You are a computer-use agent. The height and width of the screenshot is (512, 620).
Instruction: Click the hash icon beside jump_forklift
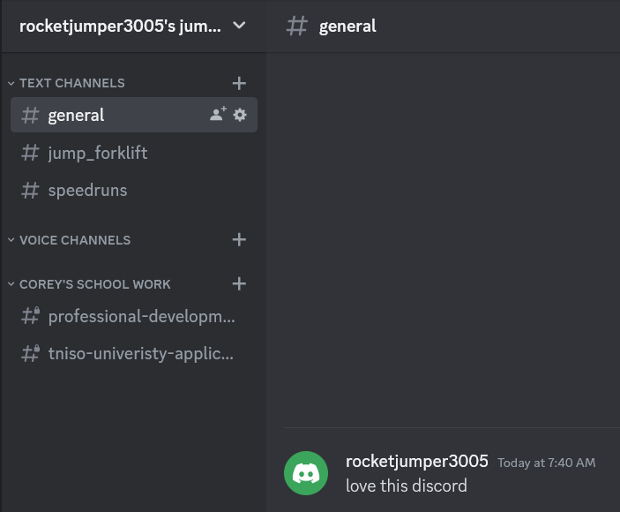[30, 153]
